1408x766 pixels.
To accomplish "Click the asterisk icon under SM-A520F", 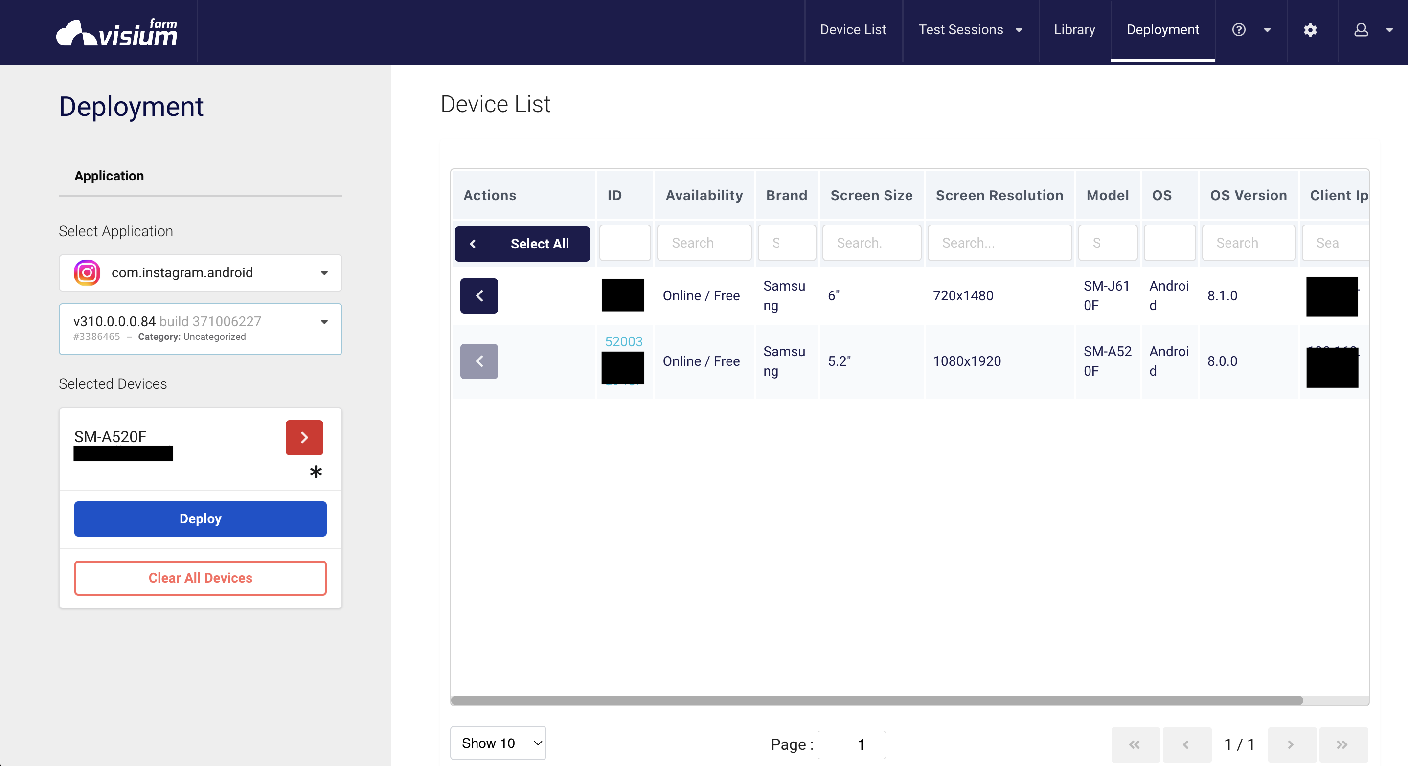I will [x=316, y=472].
